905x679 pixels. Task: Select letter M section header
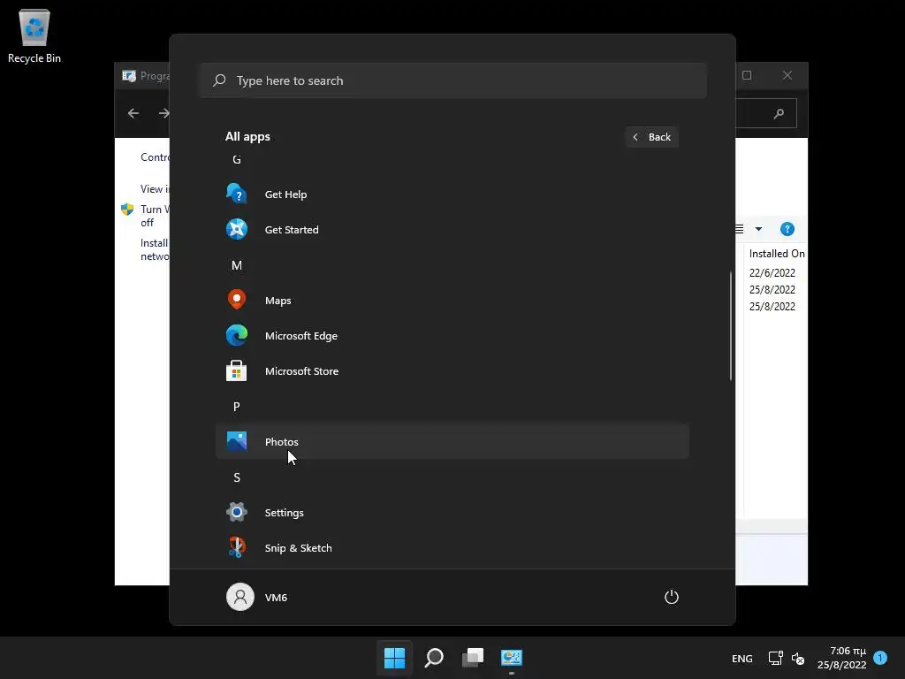(x=237, y=265)
